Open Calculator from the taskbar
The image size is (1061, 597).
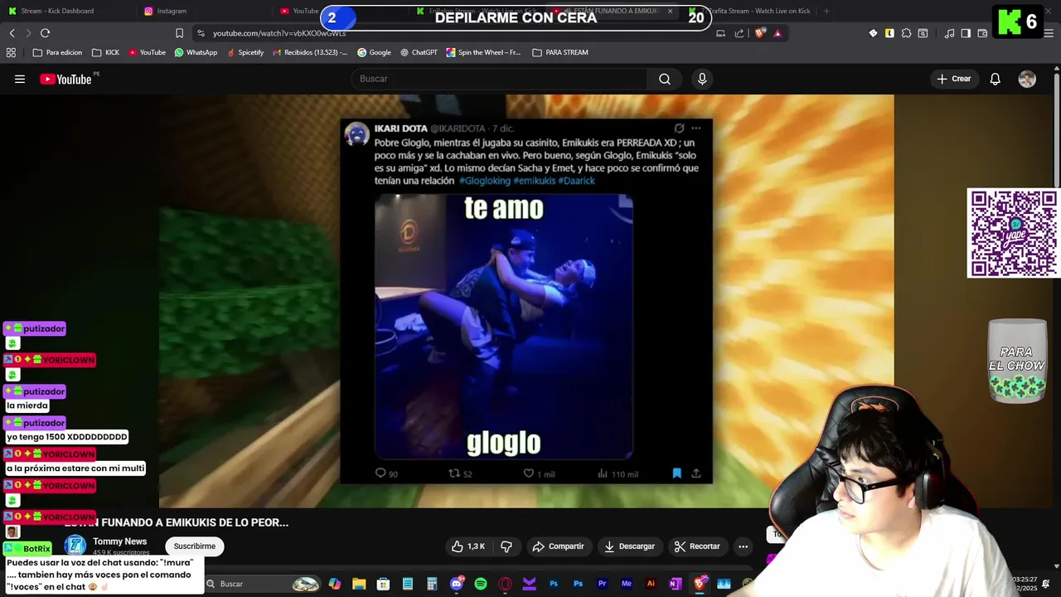click(432, 584)
